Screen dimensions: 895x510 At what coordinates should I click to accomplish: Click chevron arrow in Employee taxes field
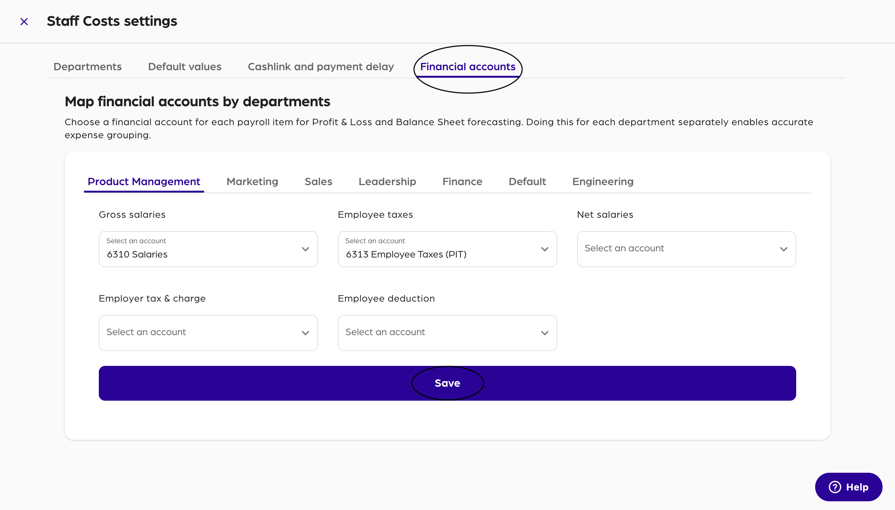pyautogui.click(x=544, y=249)
